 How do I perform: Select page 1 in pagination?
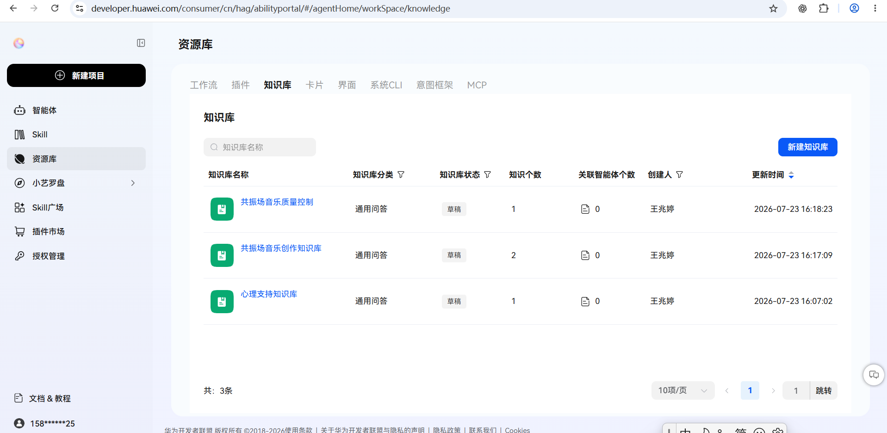[x=750, y=390]
